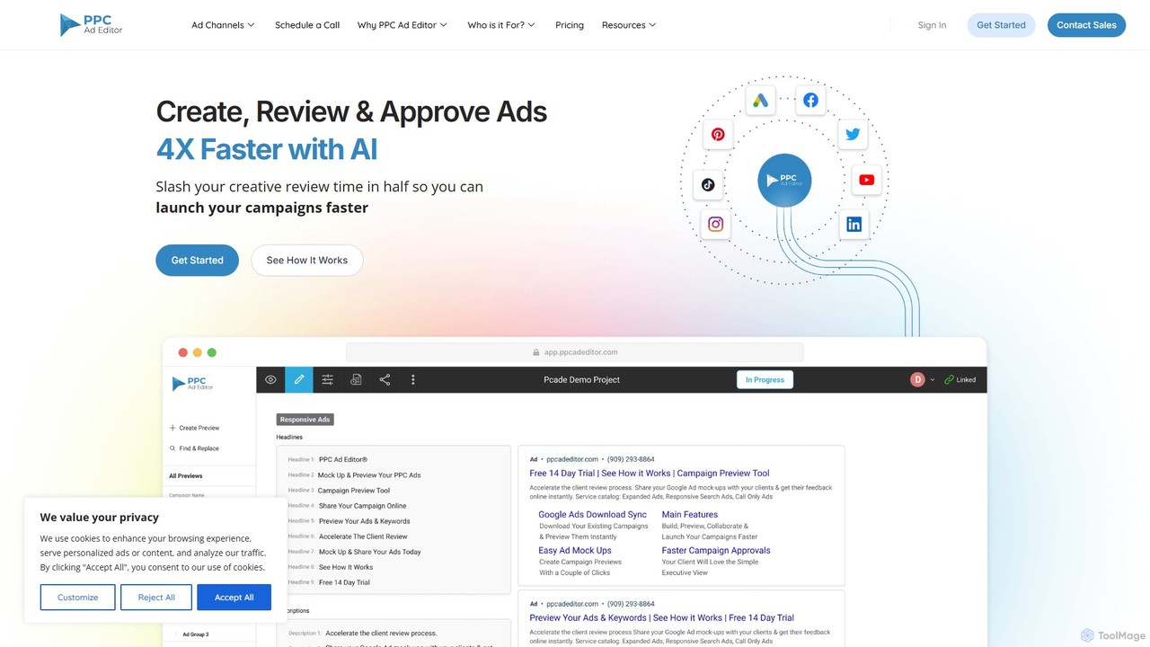Open the sliders settings icon in demo toolbar

tap(328, 380)
